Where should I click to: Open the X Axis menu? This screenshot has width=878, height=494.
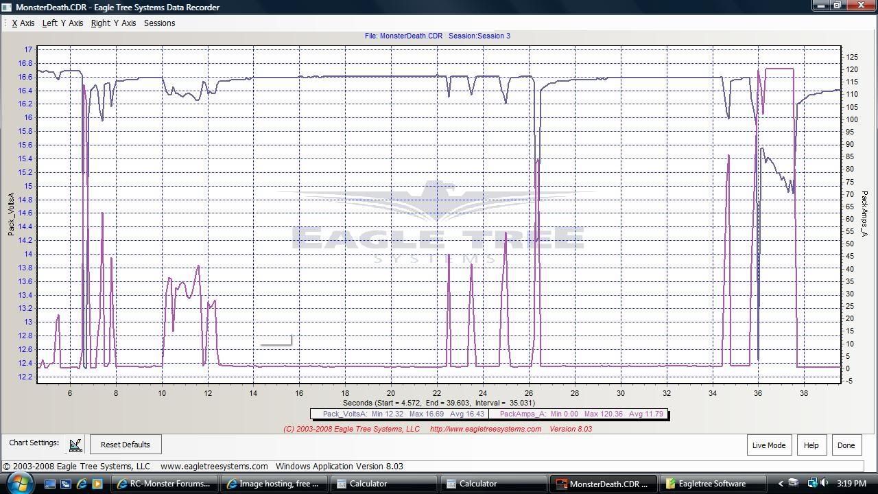pyautogui.click(x=23, y=23)
